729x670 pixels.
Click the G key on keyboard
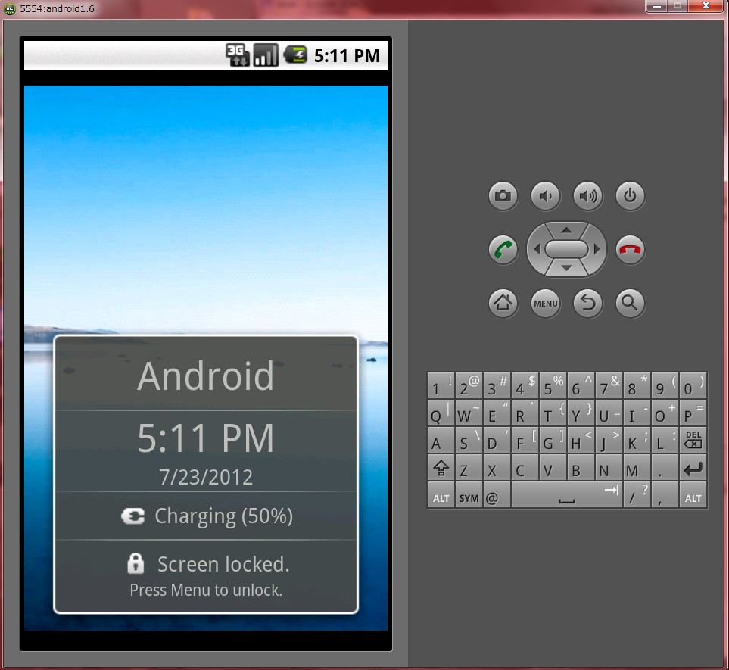coord(553,441)
